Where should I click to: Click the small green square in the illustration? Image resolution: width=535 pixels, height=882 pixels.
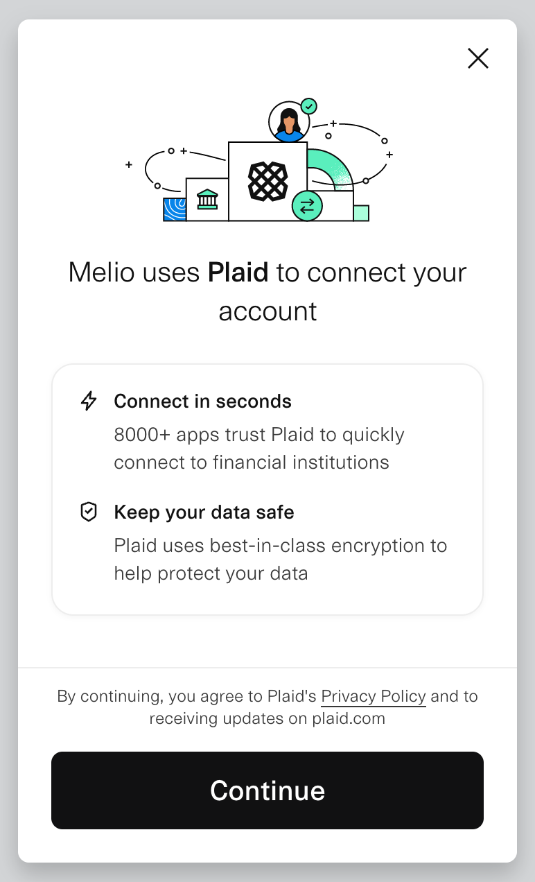coord(361,213)
